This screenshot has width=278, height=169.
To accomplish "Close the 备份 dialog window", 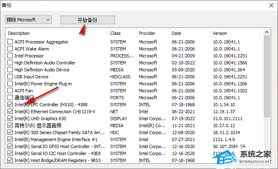I will pyautogui.click(x=270, y=5).
